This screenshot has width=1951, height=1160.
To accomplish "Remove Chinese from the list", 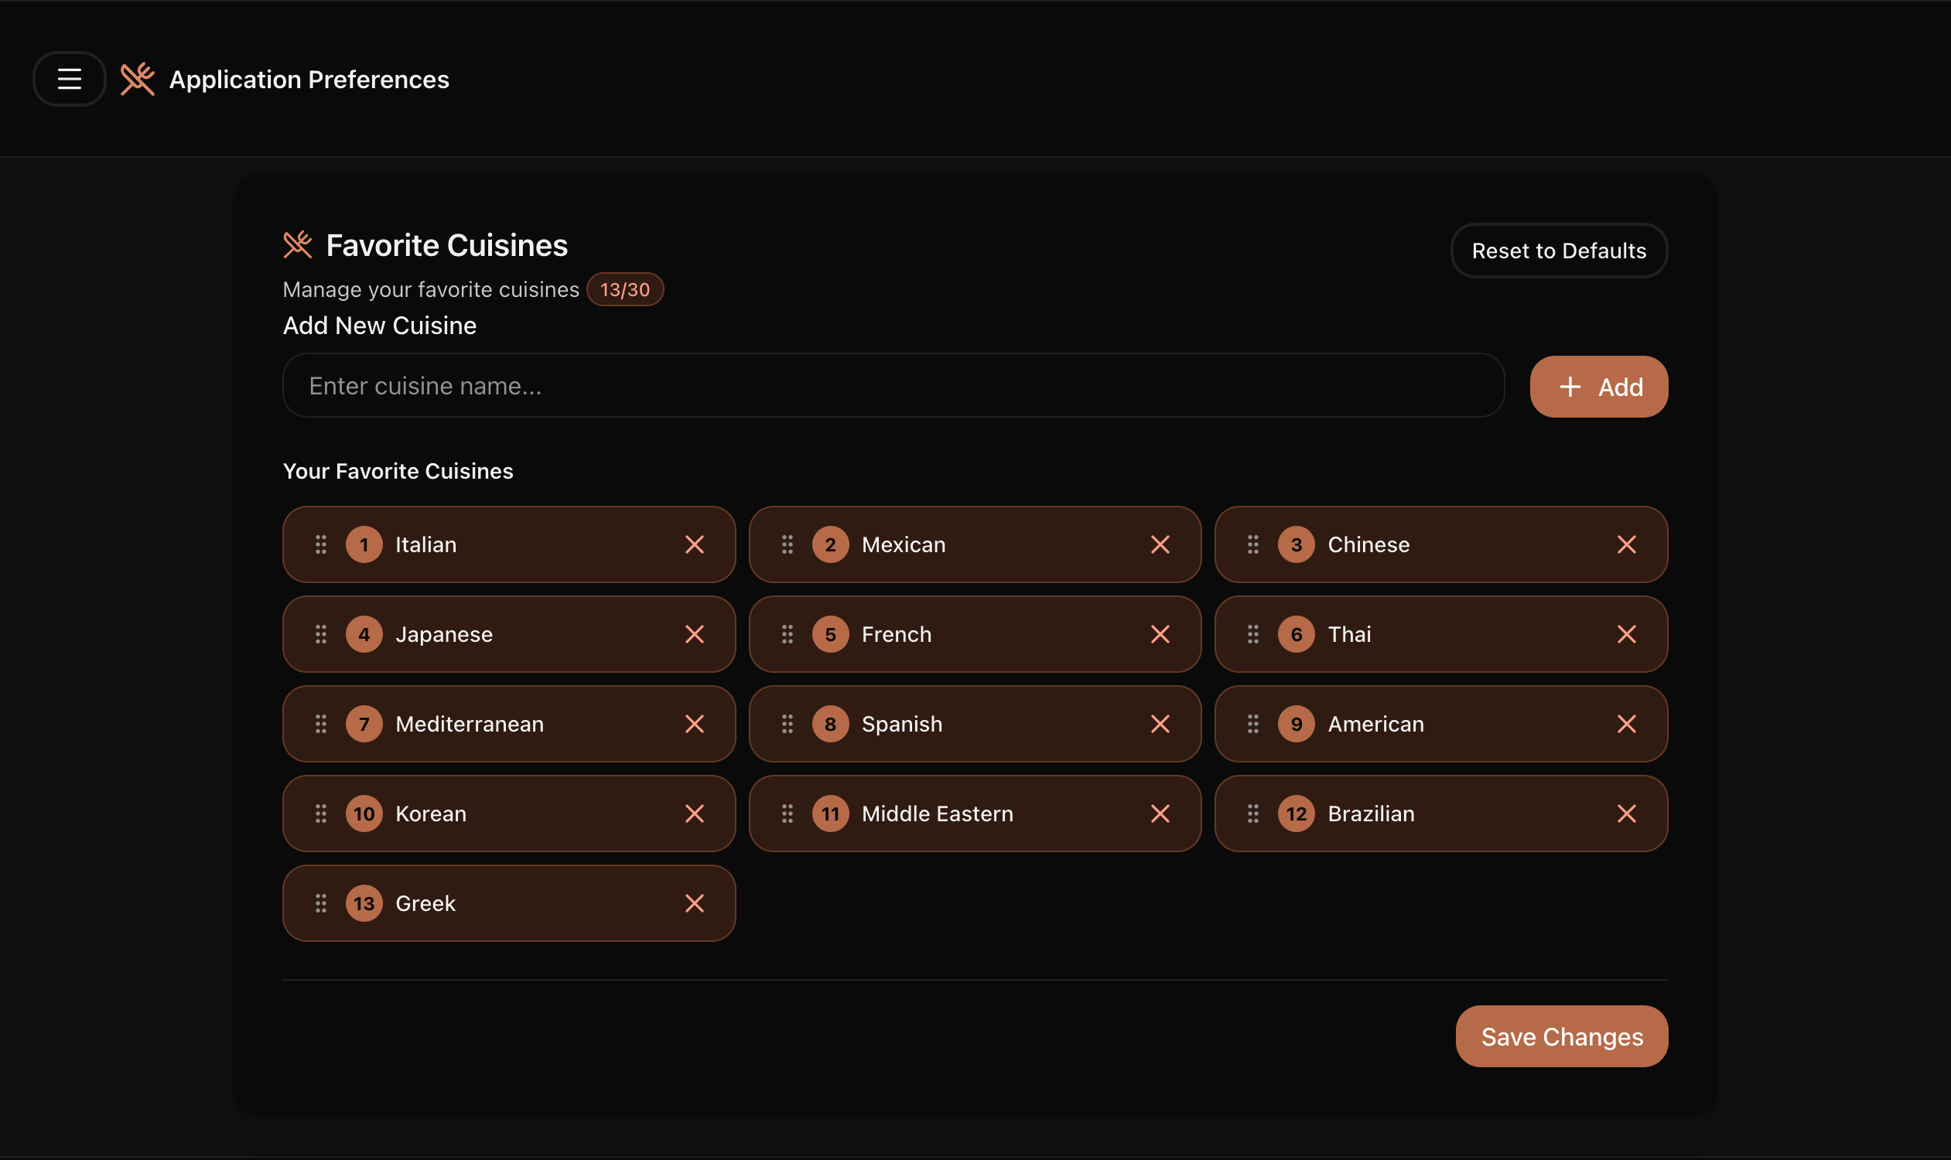I will click(x=1627, y=544).
